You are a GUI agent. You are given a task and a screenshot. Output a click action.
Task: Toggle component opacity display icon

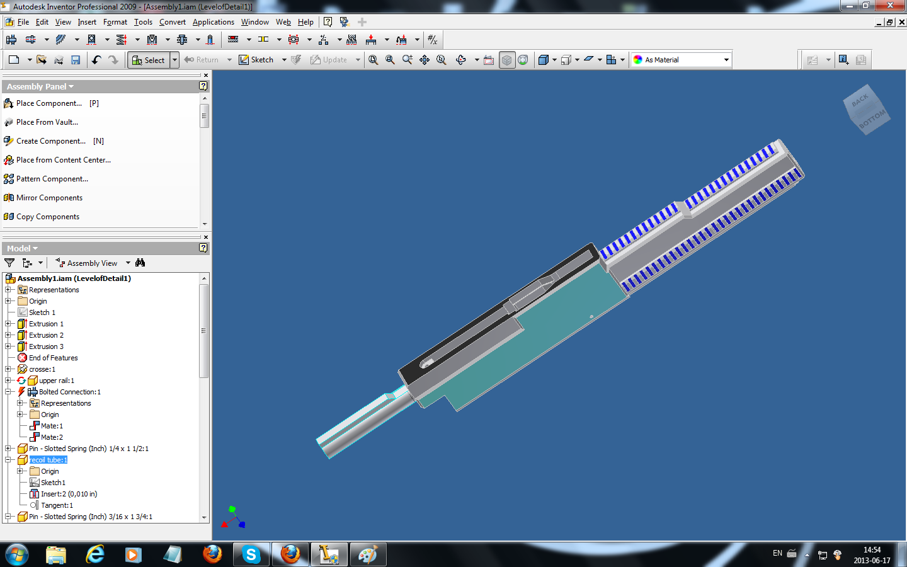click(x=611, y=60)
